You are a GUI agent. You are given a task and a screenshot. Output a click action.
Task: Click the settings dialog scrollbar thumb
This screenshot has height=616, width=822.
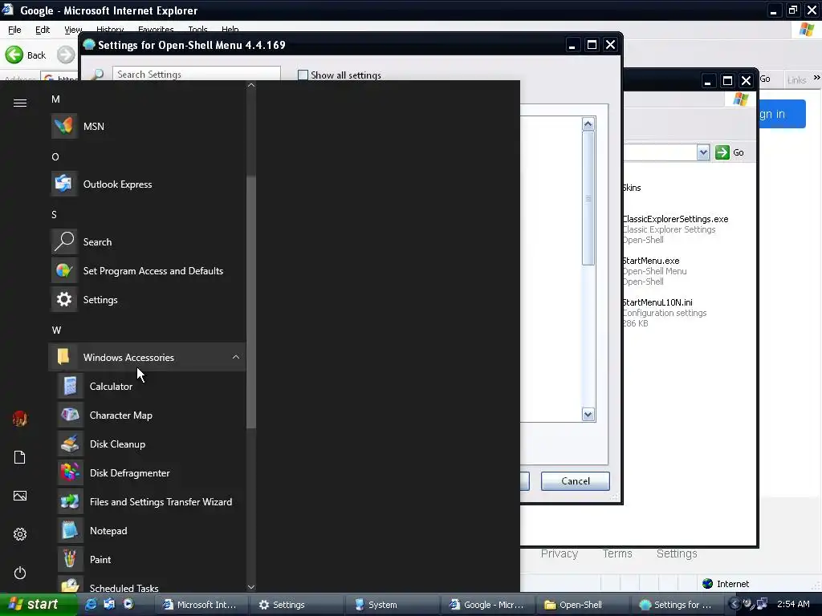(588, 198)
